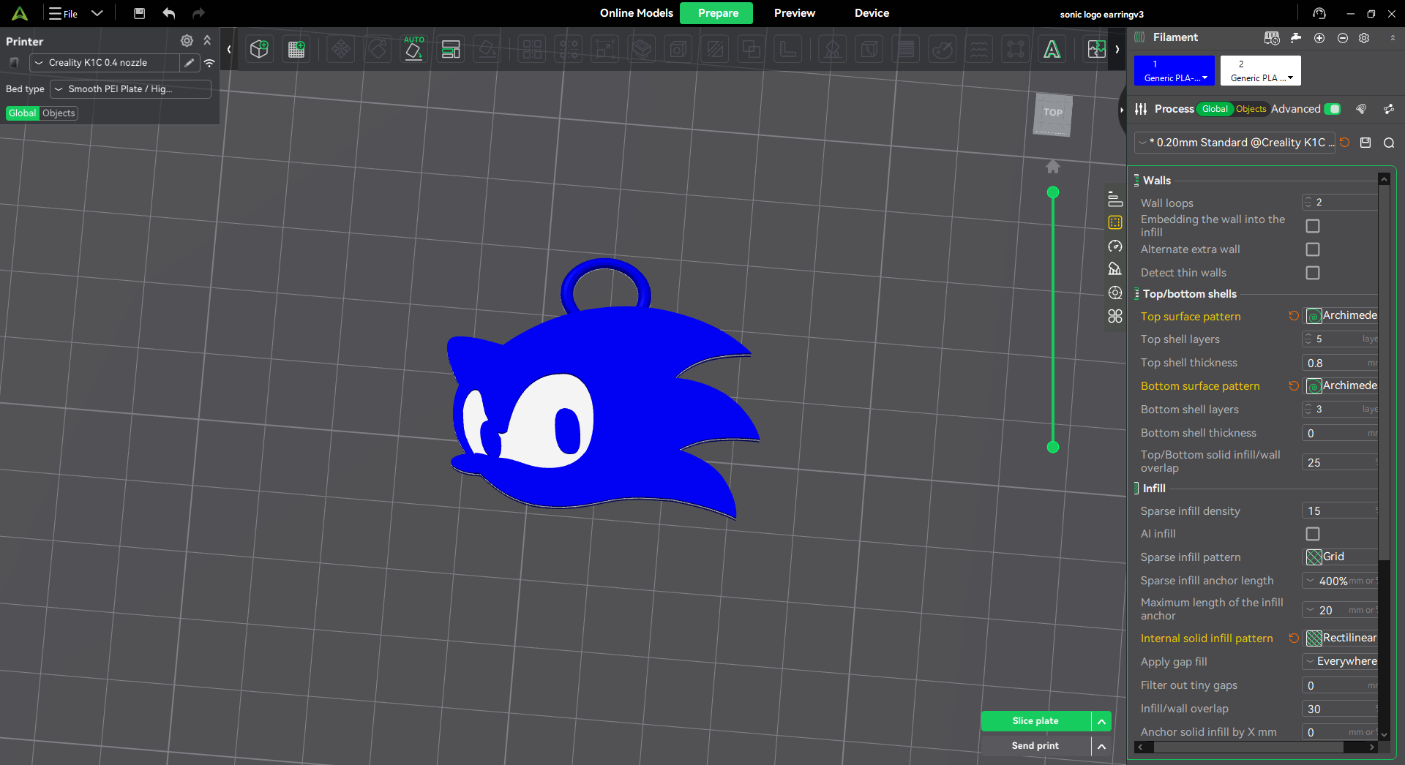Collapse the Filament panel
The width and height of the screenshot is (1405, 765).
[x=1392, y=38]
